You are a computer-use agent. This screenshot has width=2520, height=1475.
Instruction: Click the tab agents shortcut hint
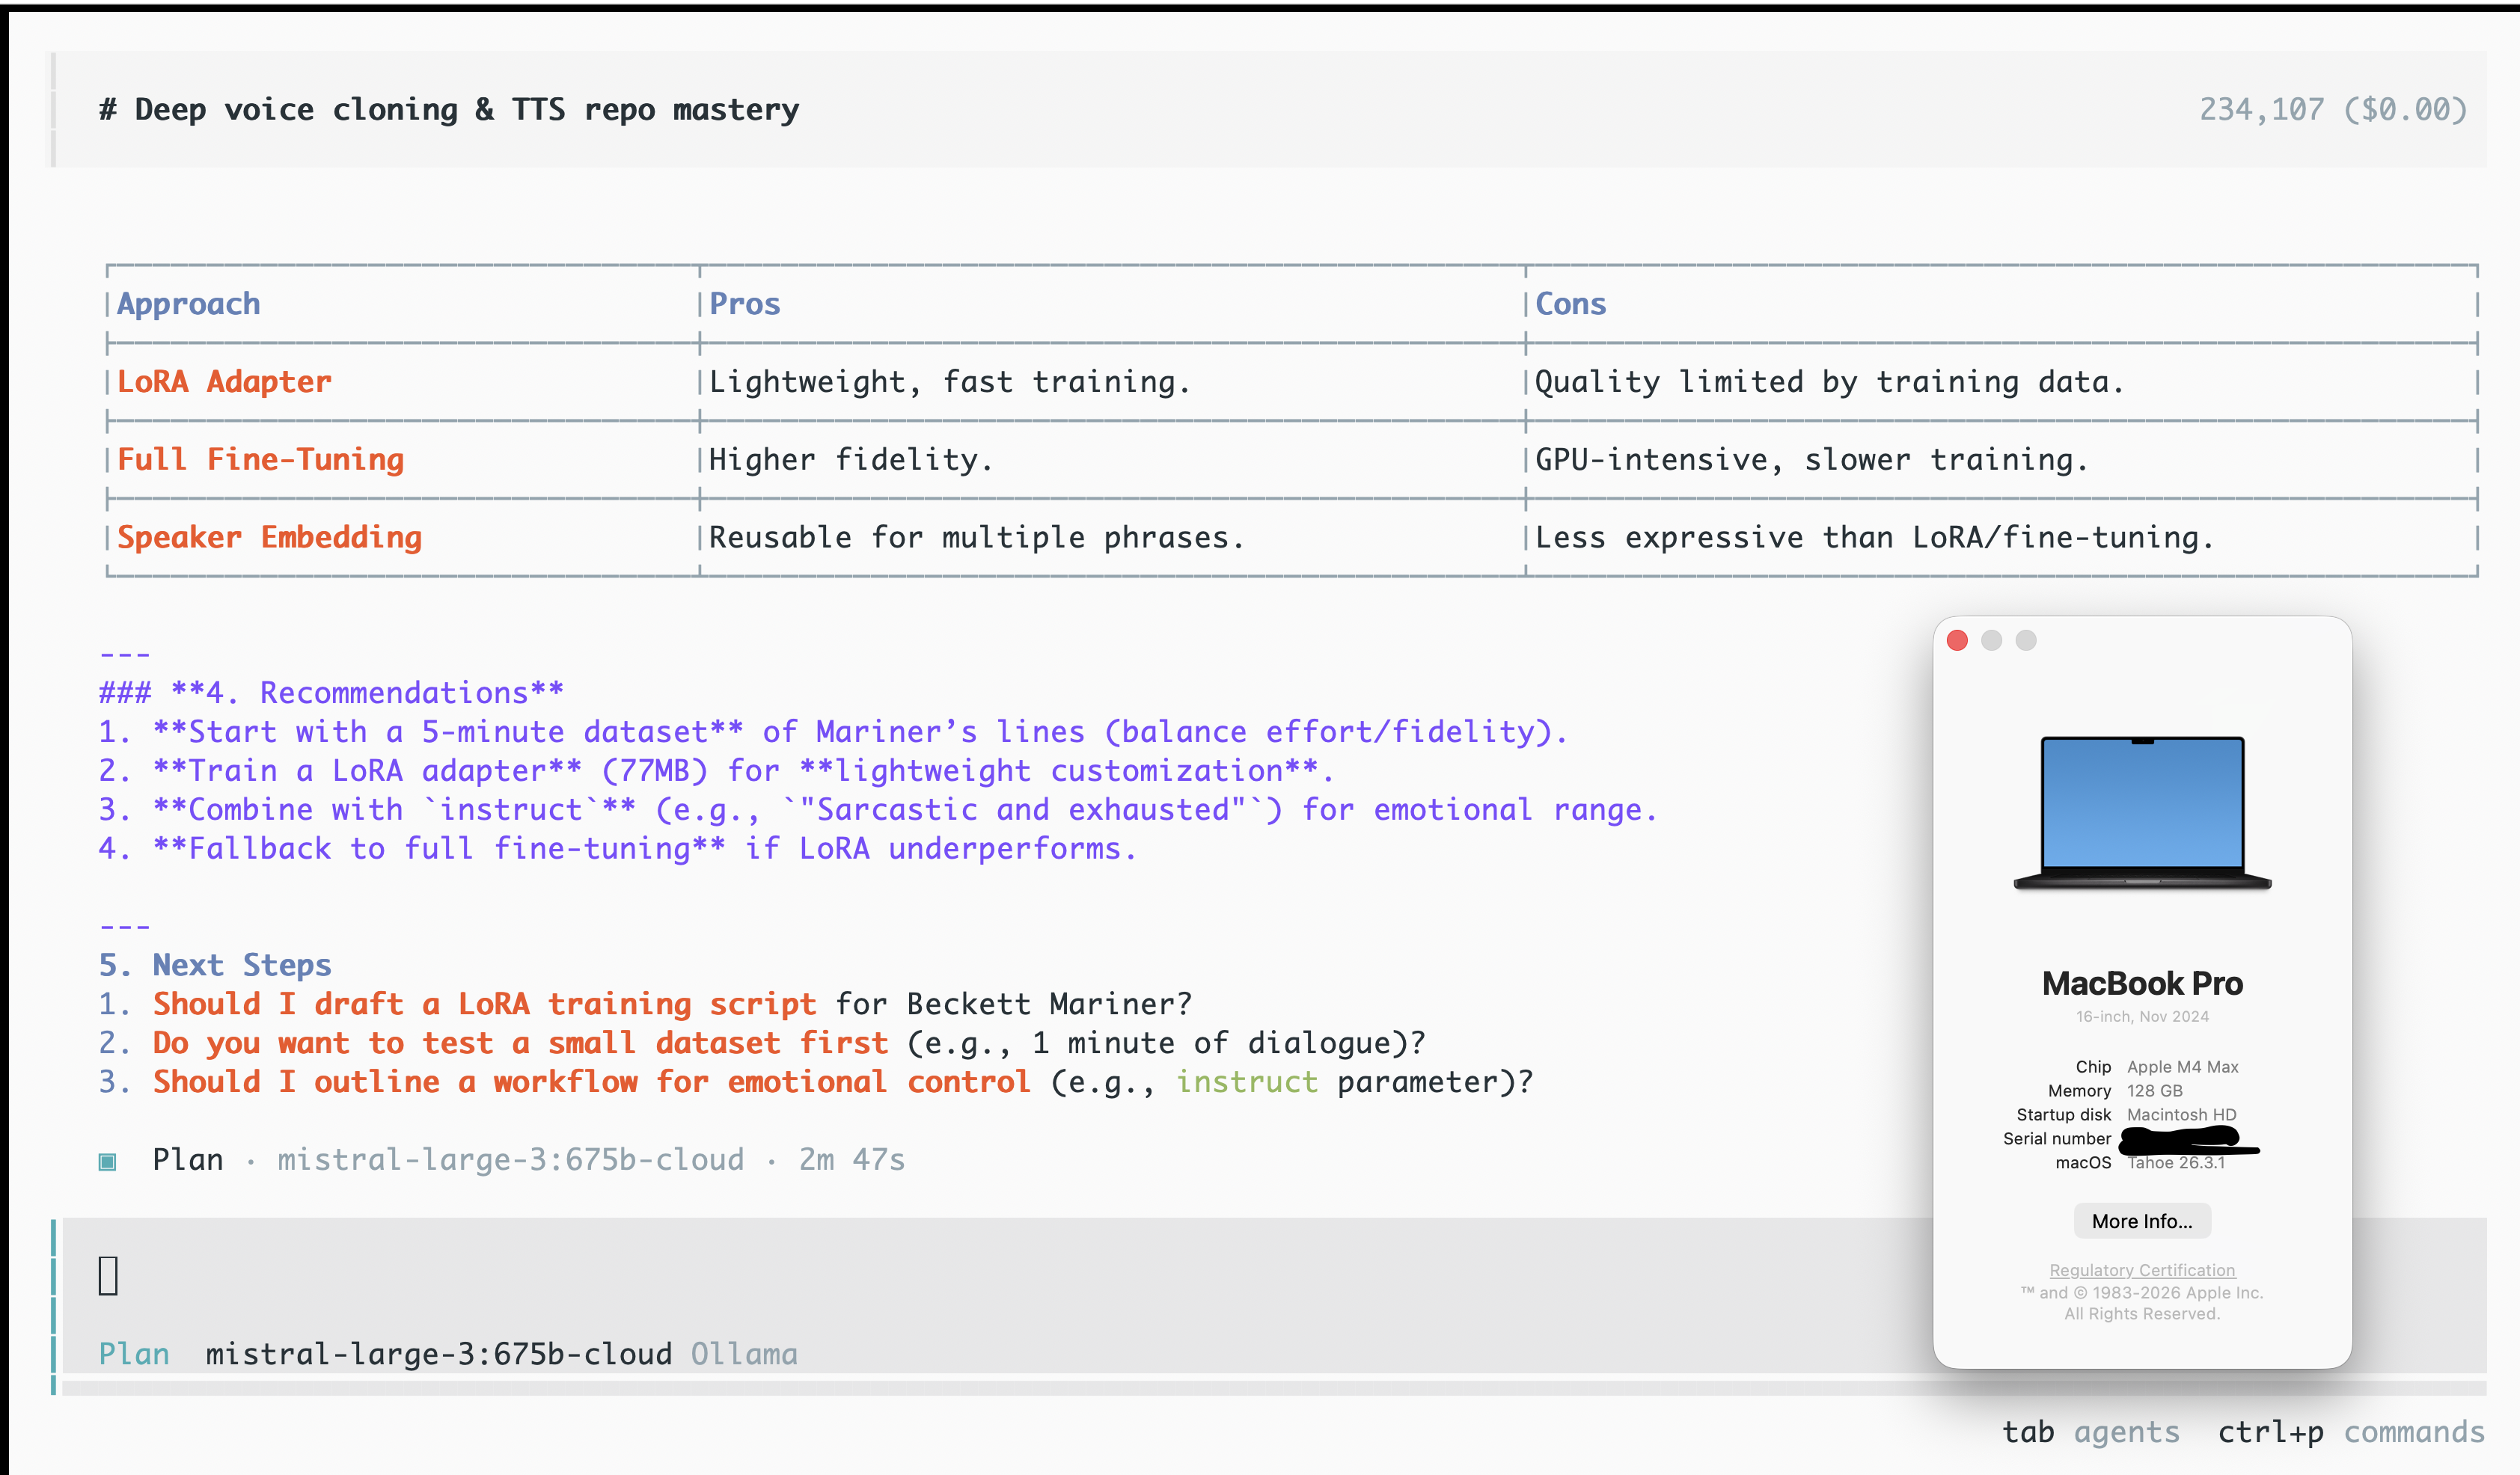(2090, 1432)
